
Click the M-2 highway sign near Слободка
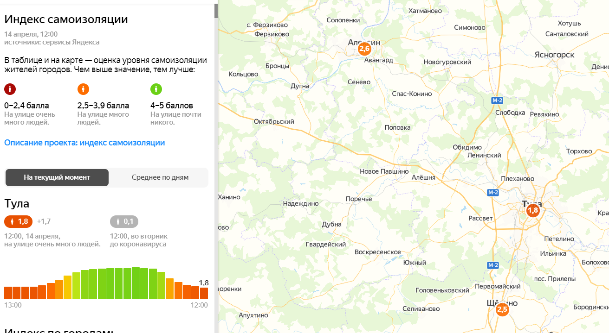point(498,100)
